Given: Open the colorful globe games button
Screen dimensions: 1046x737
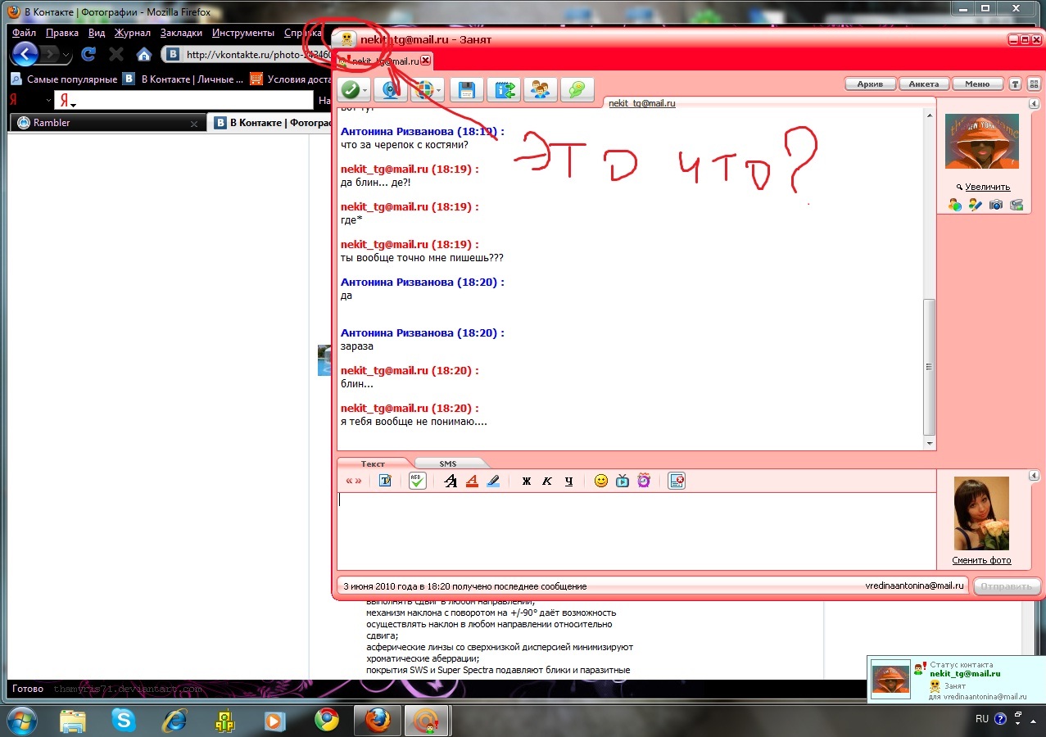Looking at the screenshot, I should pyautogui.click(x=423, y=89).
